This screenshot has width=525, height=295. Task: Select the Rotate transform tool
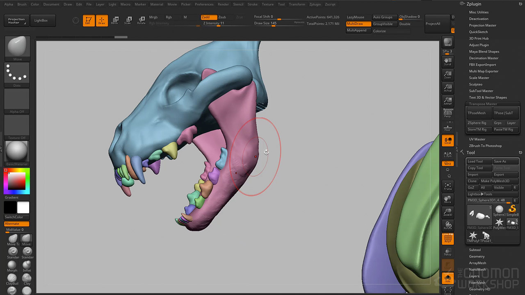click(x=141, y=20)
